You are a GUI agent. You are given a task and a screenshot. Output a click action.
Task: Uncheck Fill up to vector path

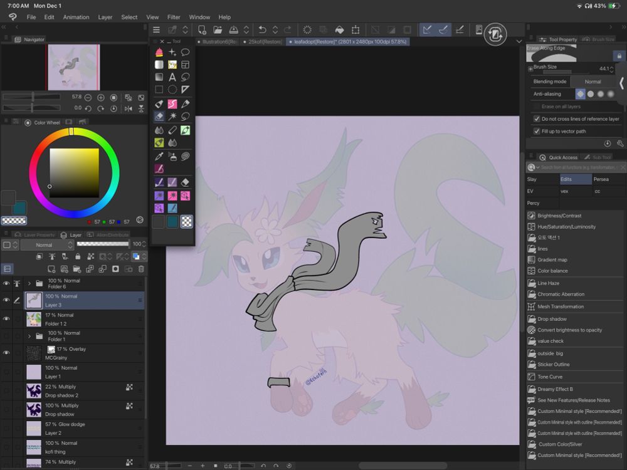(x=537, y=131)
